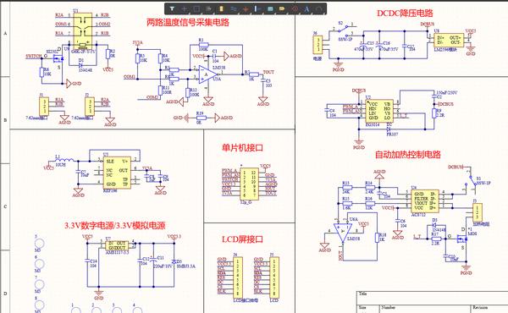
Task: Click the 单片机接口 section heading
Action: point(242,148)
